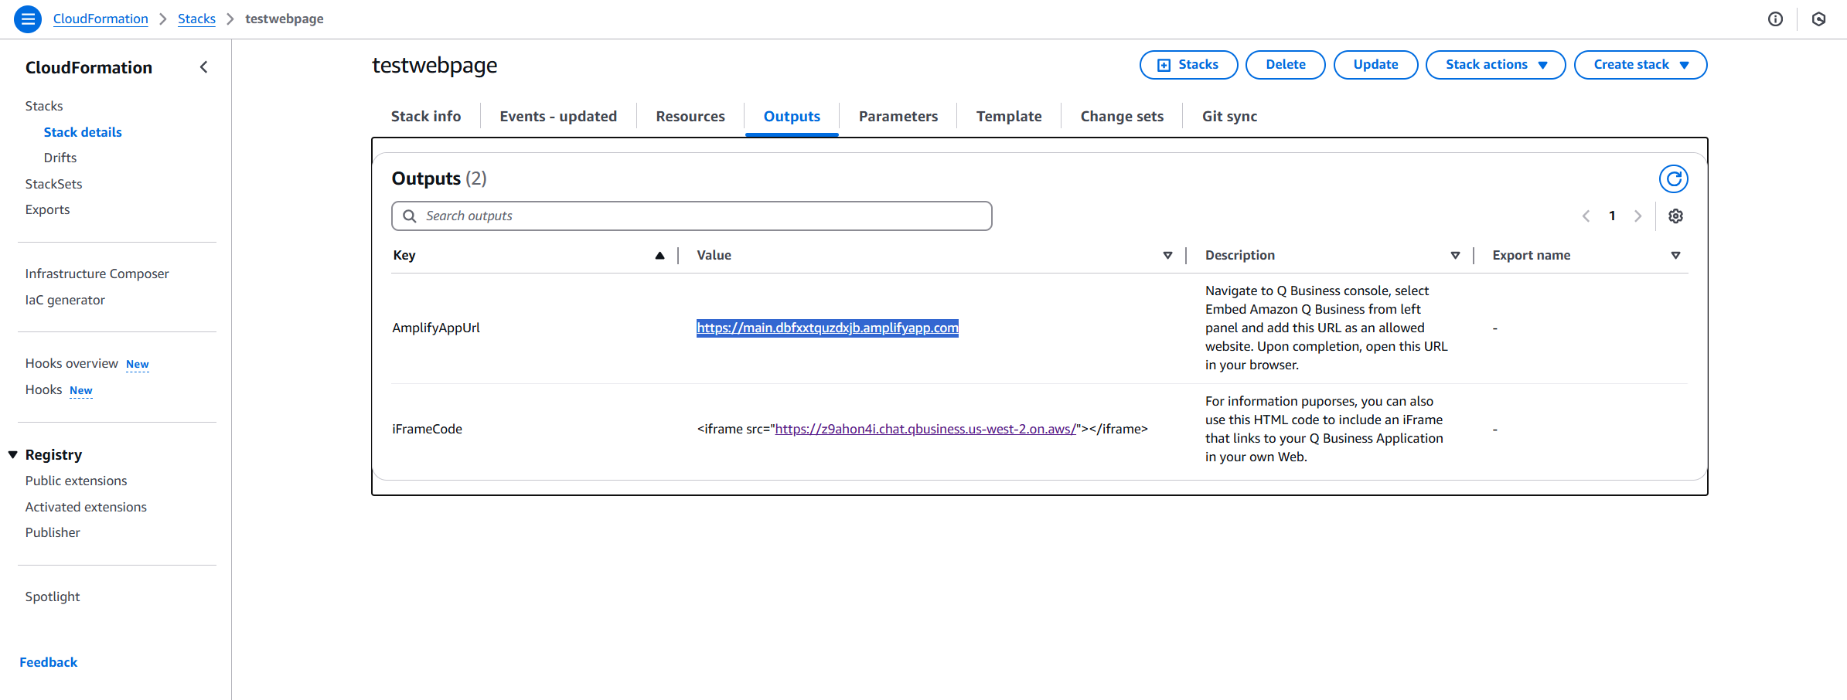The height and width of the screenshot is (700, 1847).
Task: Open the Stacks breadcrumb link
Action: coord(196,19)
